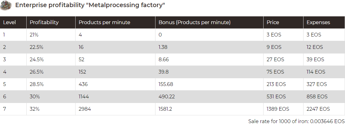Click the Products per minute header
This screenshot has width=345, height=124.
point(115,23)
